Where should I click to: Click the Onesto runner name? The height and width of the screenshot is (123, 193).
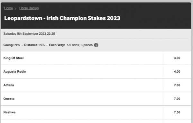coord(9,99)
